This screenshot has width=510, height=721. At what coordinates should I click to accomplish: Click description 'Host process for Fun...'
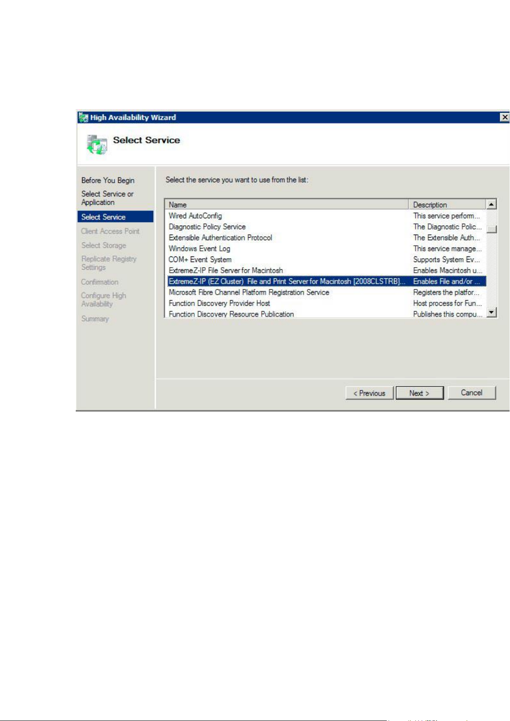coord(448,303)
